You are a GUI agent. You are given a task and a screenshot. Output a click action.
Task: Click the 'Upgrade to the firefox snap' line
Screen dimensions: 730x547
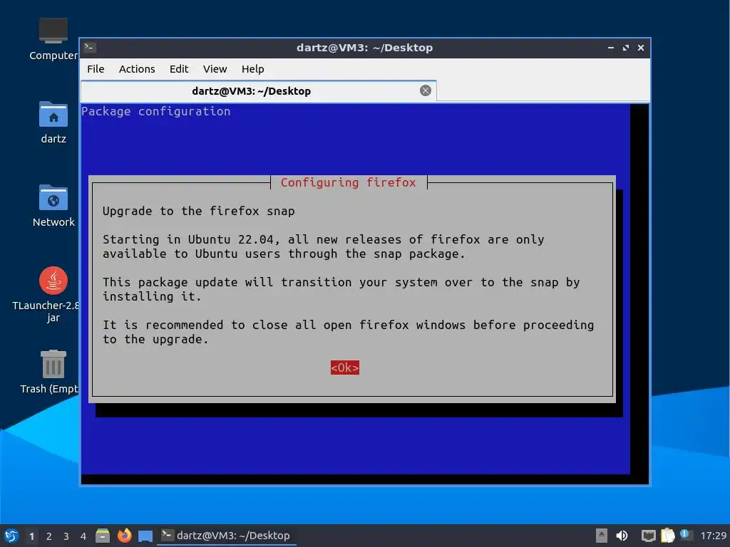(198, 211)
